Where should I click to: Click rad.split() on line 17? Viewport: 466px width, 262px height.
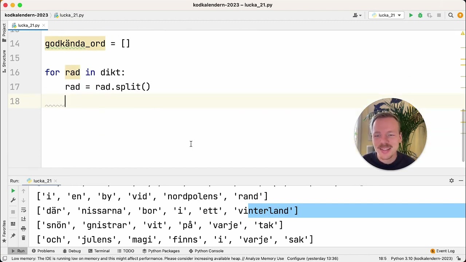click(x=123, y=87)
